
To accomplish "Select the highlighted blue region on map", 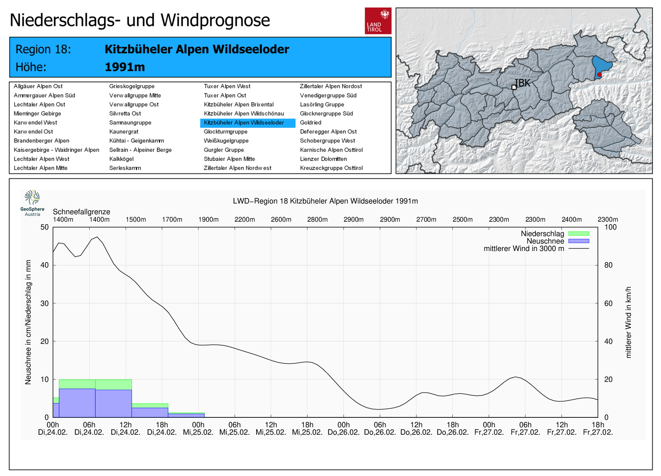I will 601,65.
